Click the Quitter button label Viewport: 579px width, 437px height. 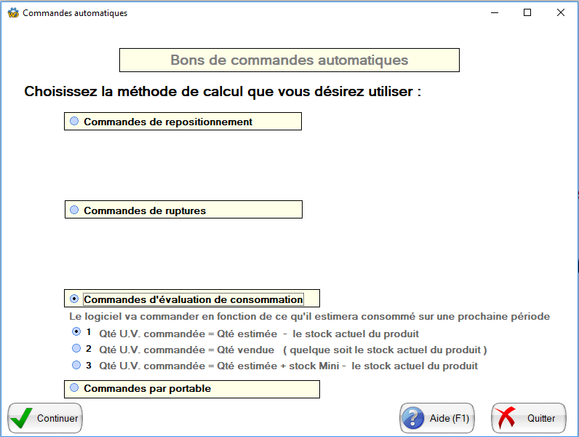(541, 418)
